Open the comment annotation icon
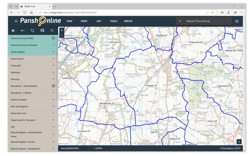 [x=42, y=31]
